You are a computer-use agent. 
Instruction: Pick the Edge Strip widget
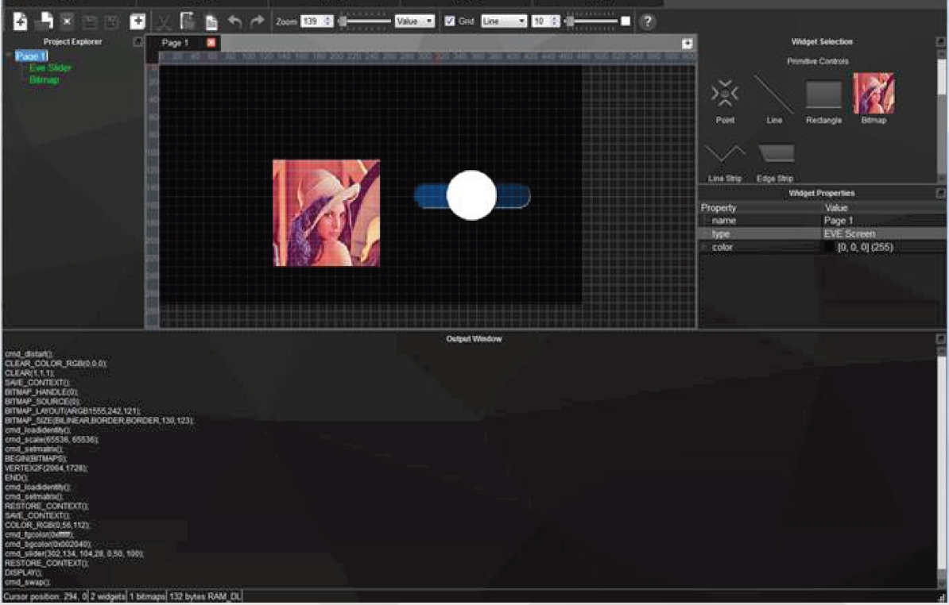[775, 153]
